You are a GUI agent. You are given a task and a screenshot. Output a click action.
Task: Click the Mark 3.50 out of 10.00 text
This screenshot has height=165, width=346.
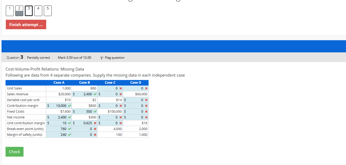tap(74, 58)
